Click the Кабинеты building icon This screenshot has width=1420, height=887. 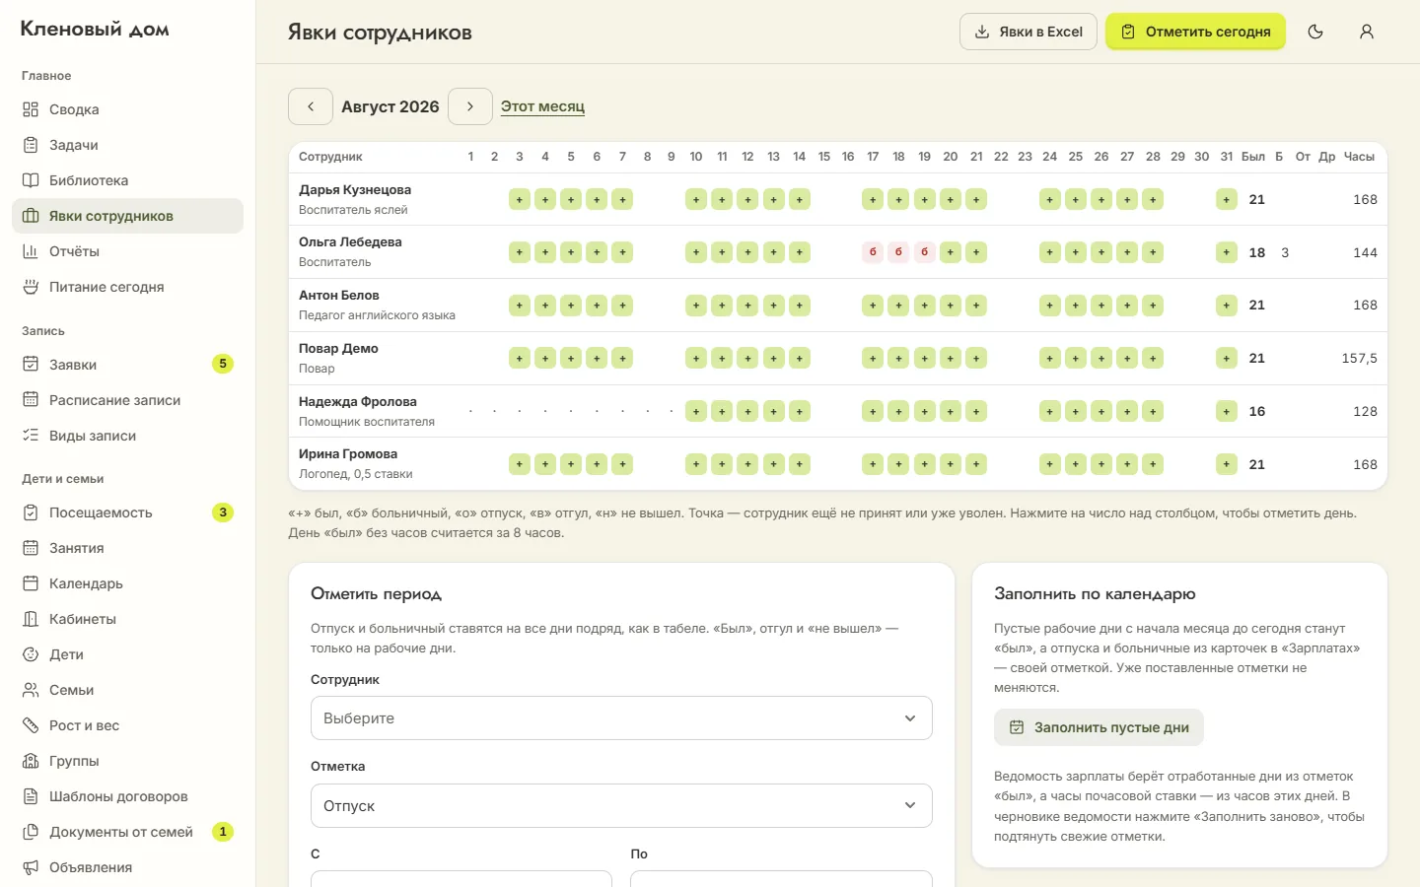pyautogui.click(x=31, y=619)
